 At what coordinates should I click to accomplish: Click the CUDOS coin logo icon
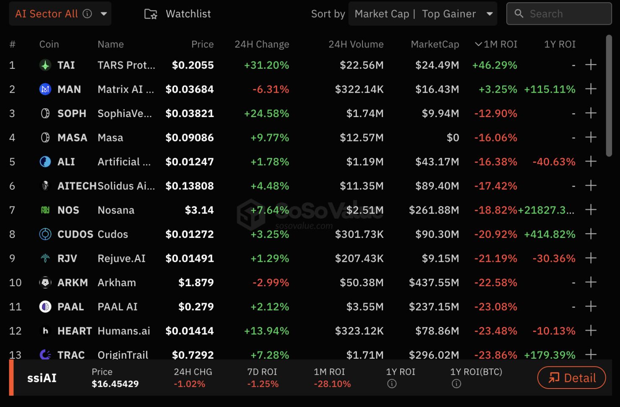[45, 234]
